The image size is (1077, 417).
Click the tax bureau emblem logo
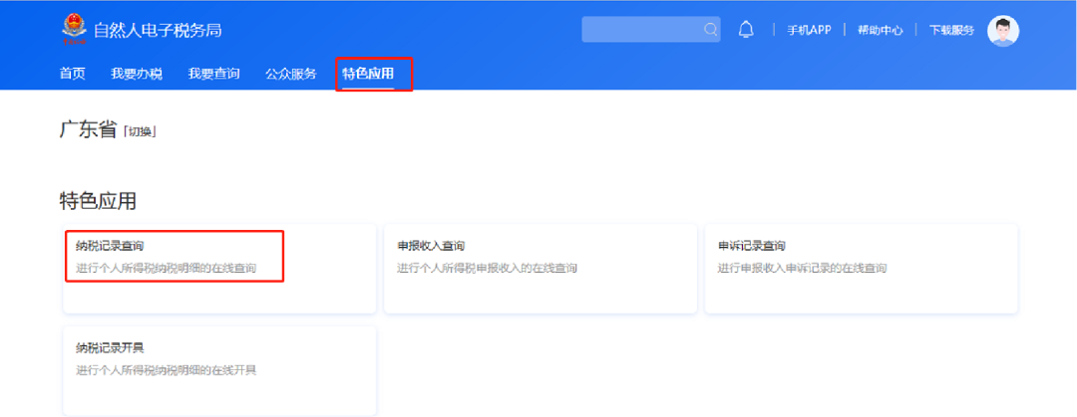[x=74, y=30]
